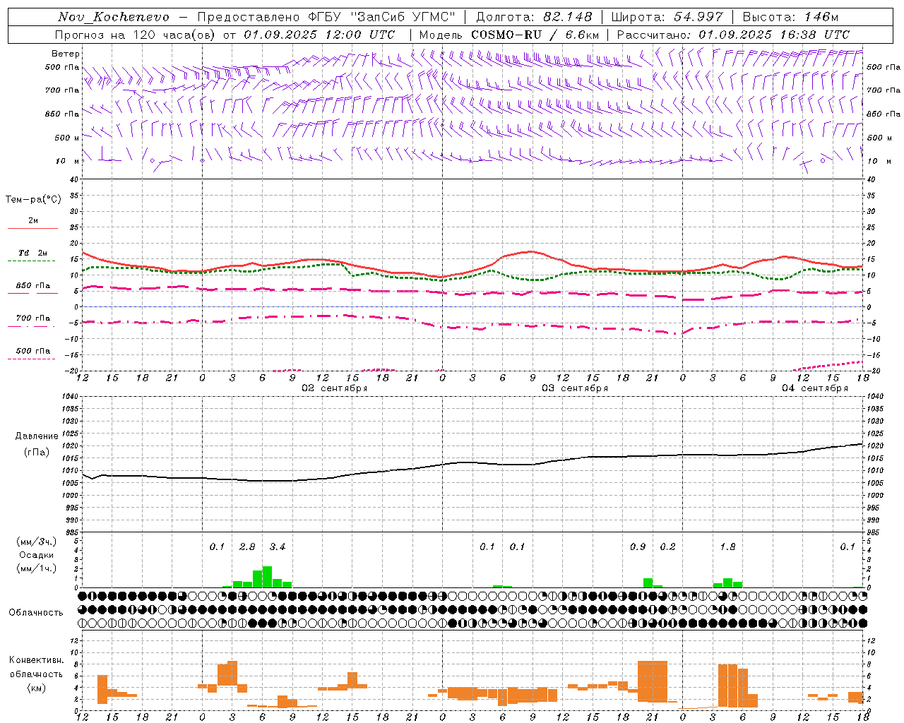Click the 3-hour precipitation value 1.8
This screenshot has height=723, width=904.
coord(727,547)
